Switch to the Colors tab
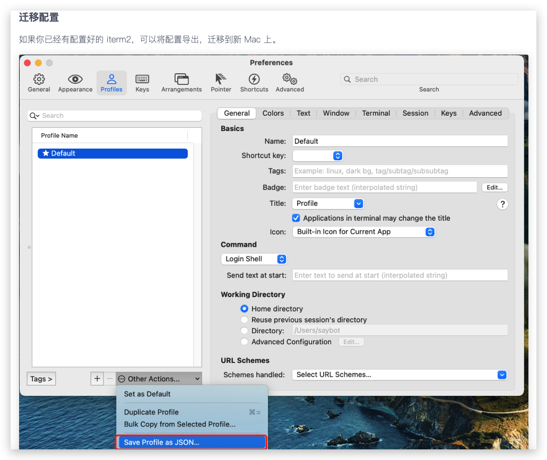 (273, 114)
